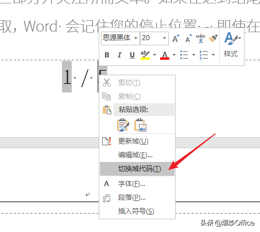Expand font color dropdown arrow
Viewport: 260px width, 232px height.
174,55
